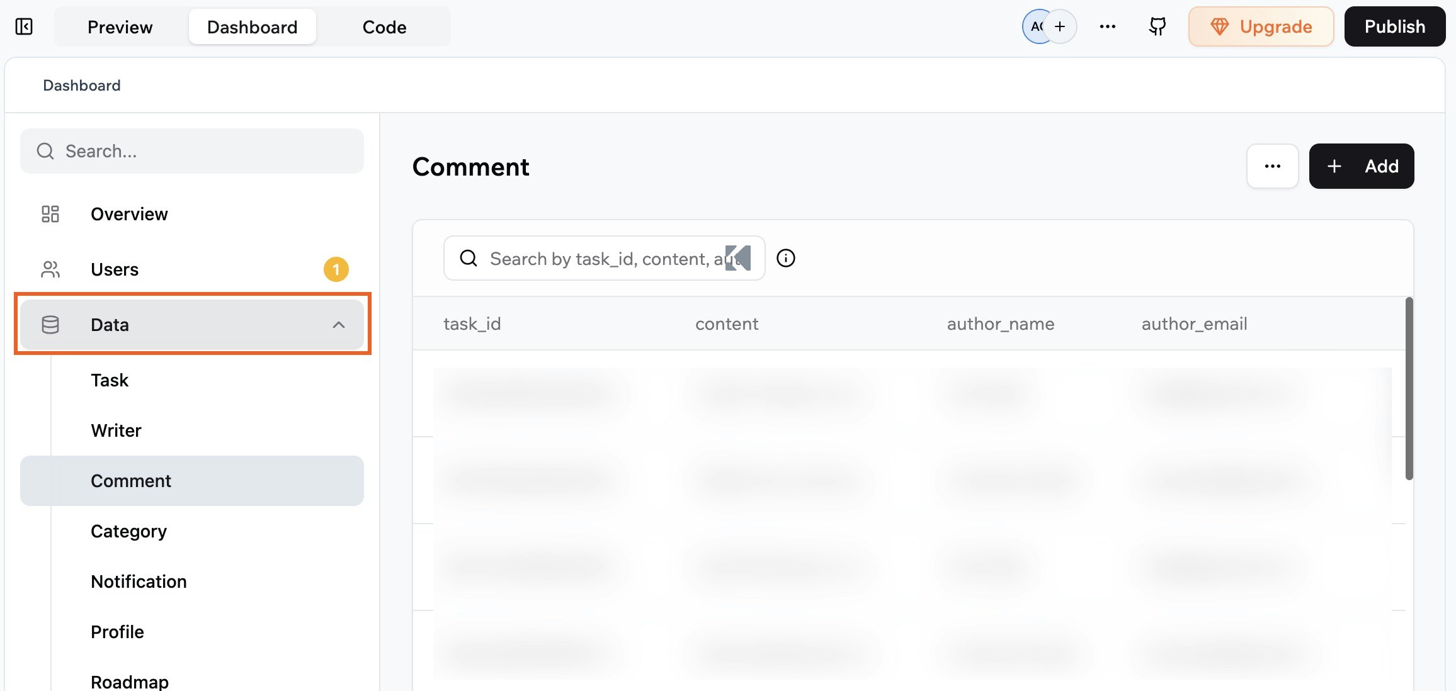Click the Publish button
Image resolution: width=1456 pixels, height=691 pixels.
point(1394,26)
